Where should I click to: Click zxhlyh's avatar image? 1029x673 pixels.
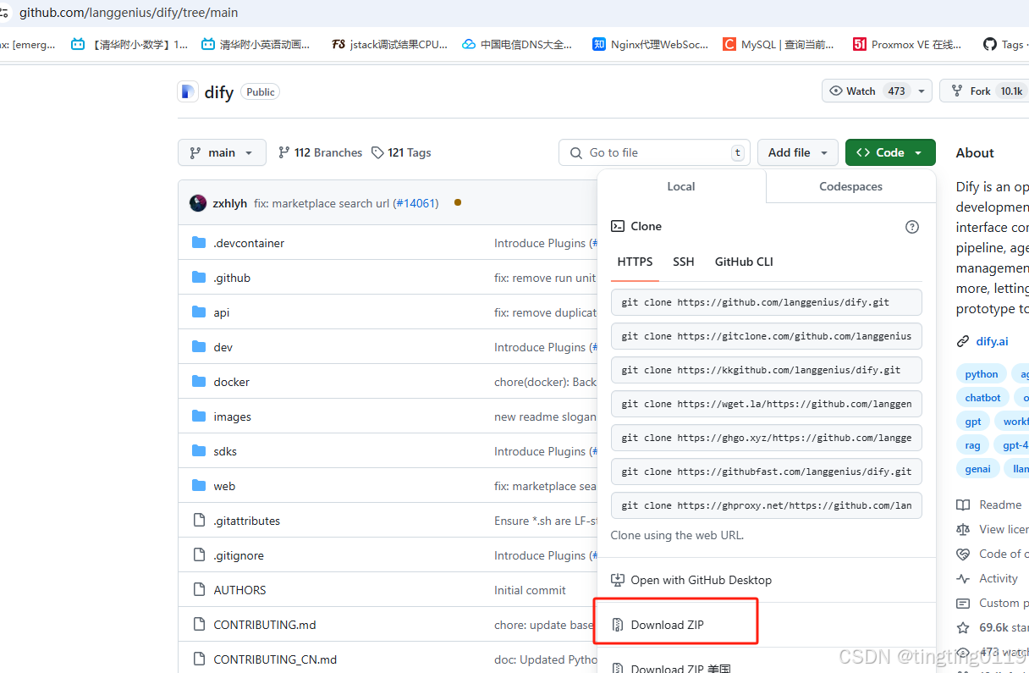tap(198, 203)
